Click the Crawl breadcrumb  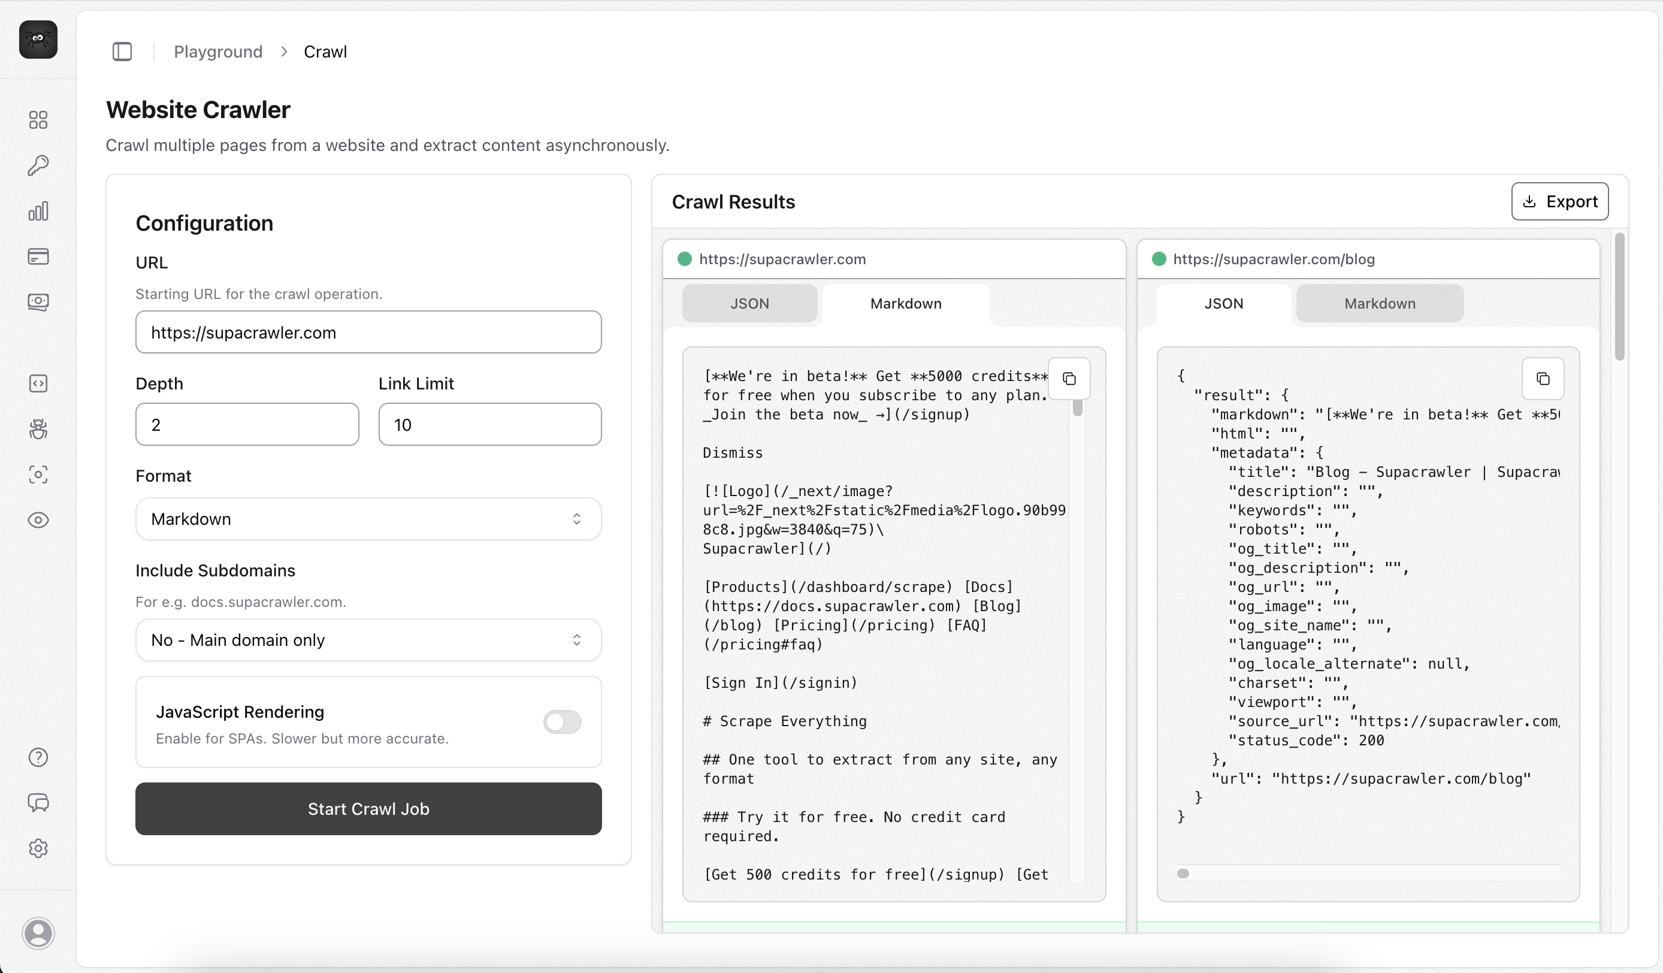[x=325, y=52]
